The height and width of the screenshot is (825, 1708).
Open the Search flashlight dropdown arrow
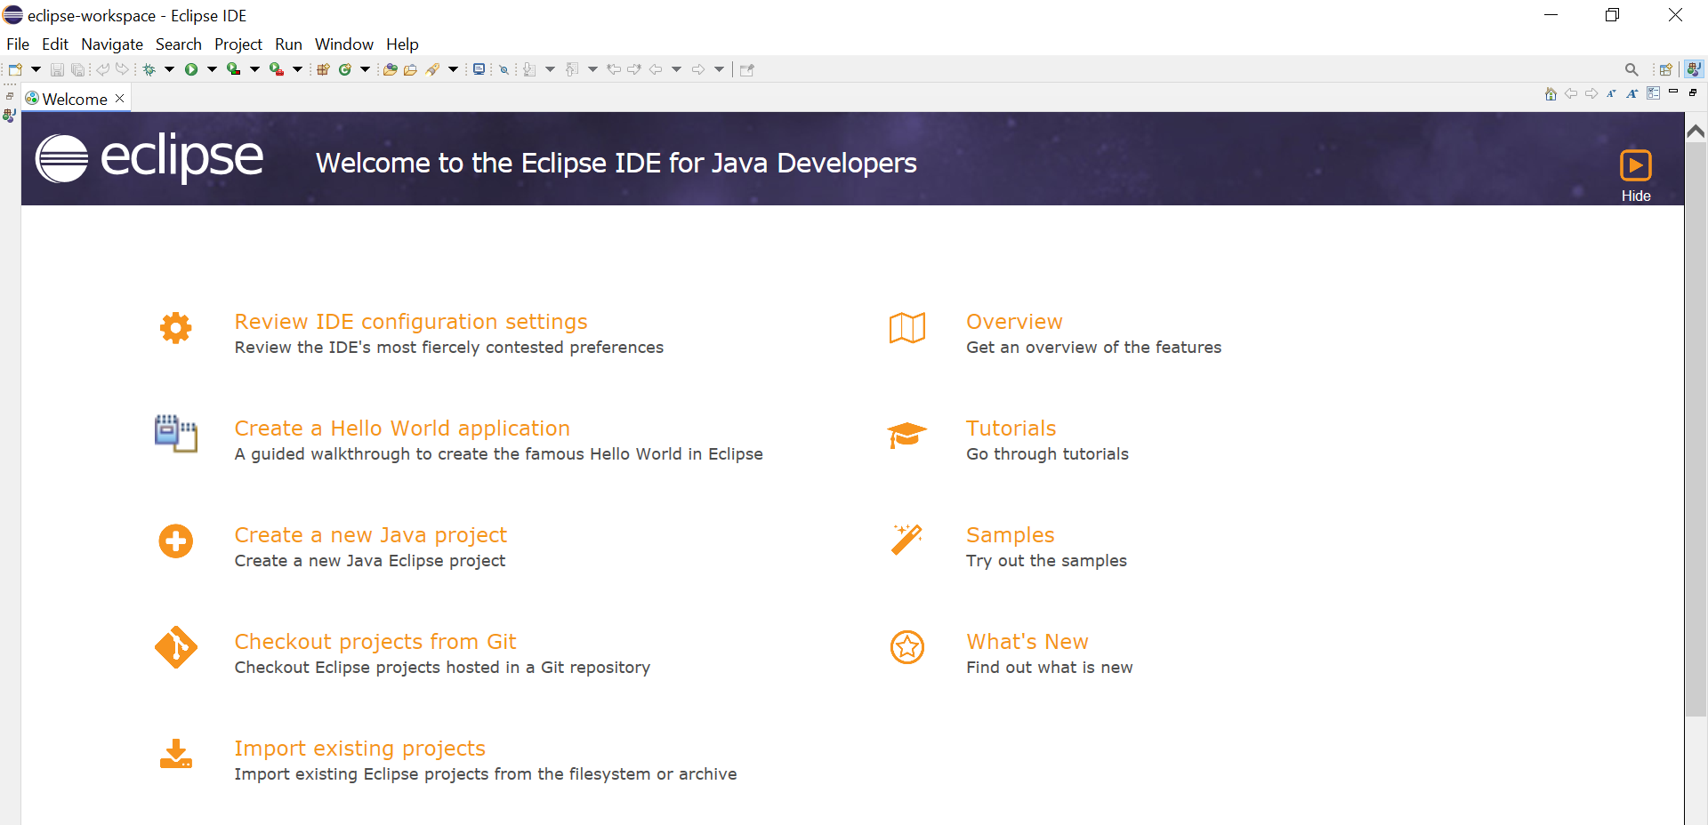453,69
